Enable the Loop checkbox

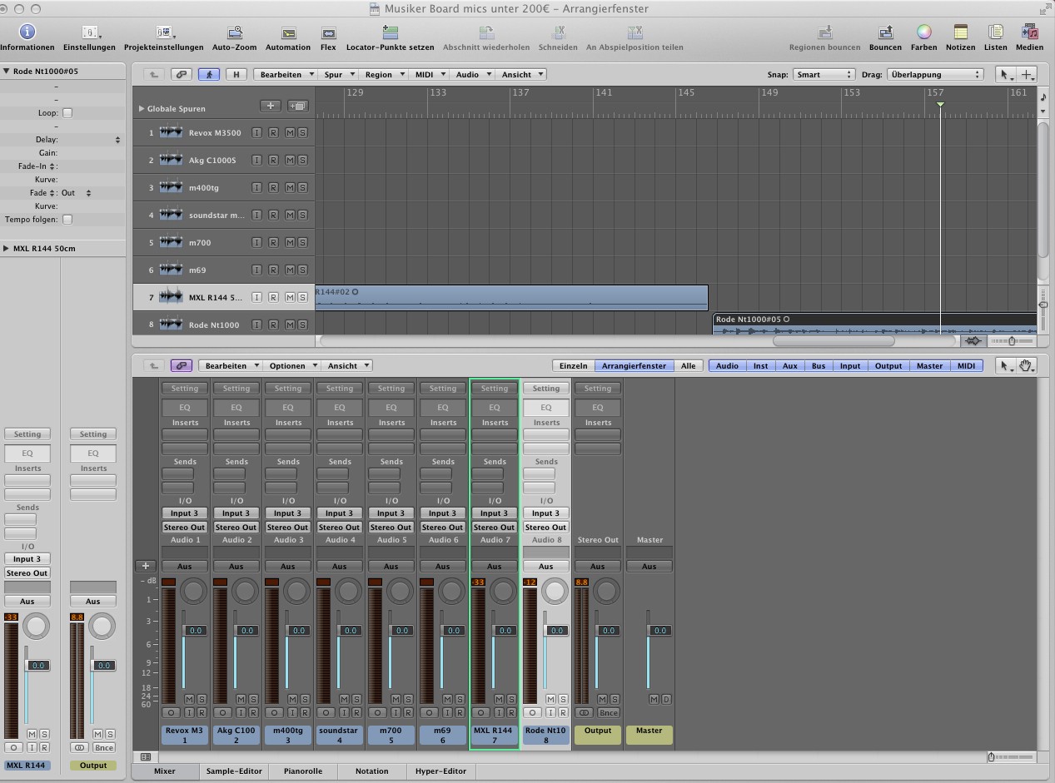(x=67, y=112)
